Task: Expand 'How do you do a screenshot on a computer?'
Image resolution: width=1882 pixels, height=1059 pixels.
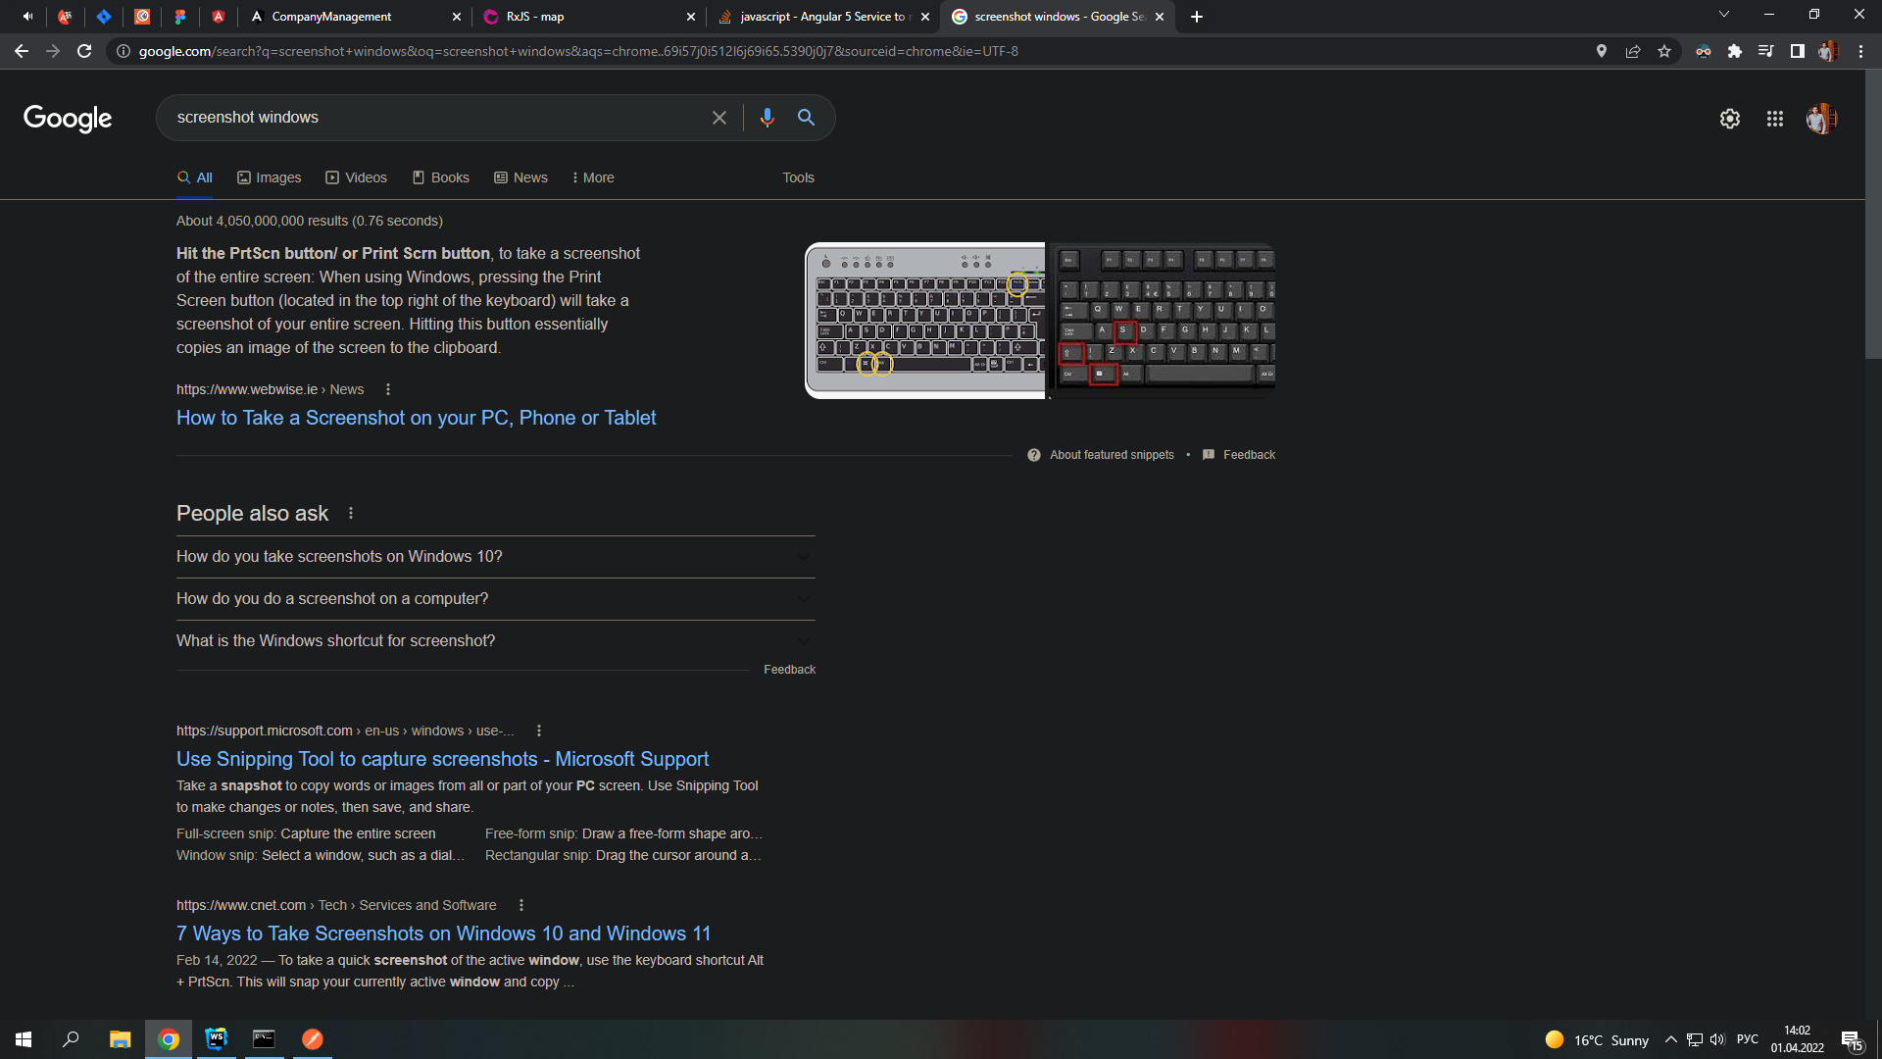Action: [495, 599]
